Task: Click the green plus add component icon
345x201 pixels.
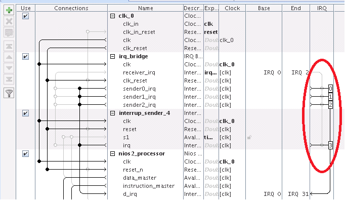Action: [x=9, y=10]
